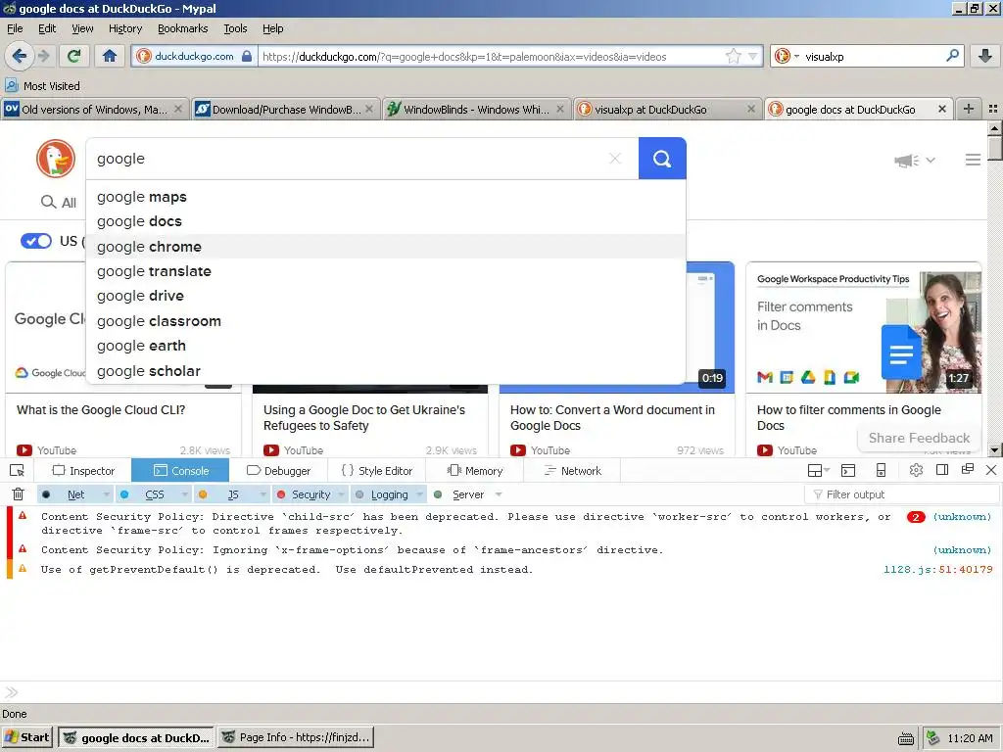Image resolution: width=1003 pixels, height=752 pixels.
Task: Click the Windows Start button
Action: click(27, 737)
